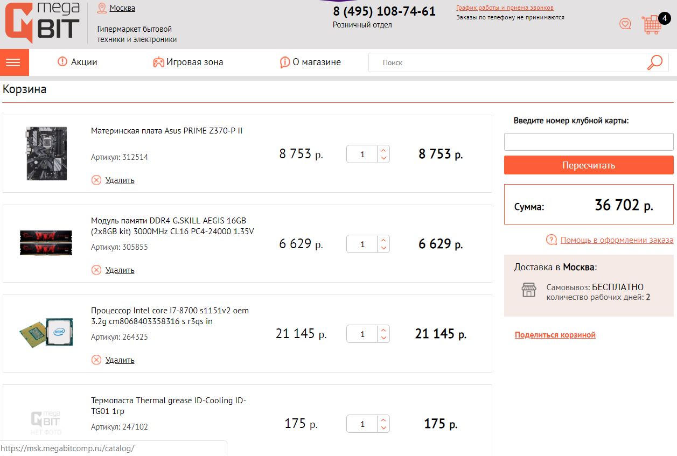The height and width of the screenshot is (456, 677).
Task: Click Удалить link for Intel processor
Action: [x=120, y=360]
